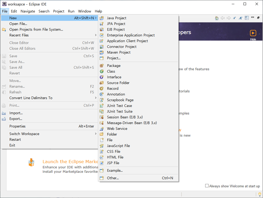Open the Window menu

(x=85, y=11)
